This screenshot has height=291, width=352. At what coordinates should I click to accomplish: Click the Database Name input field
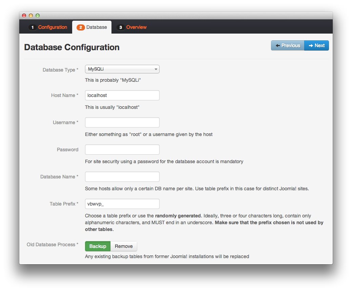pyautogui.click(x=122, y=176)
